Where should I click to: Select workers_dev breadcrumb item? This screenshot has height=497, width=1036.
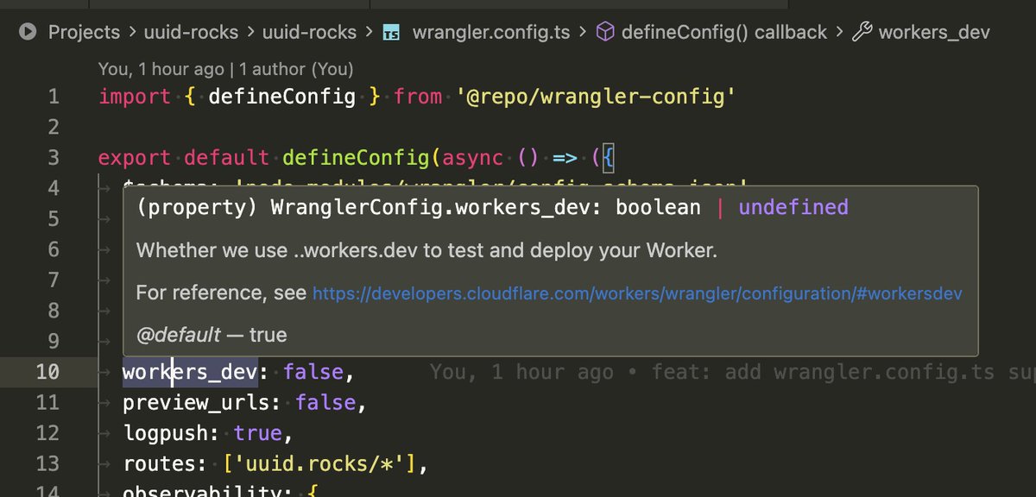(934, 33)
